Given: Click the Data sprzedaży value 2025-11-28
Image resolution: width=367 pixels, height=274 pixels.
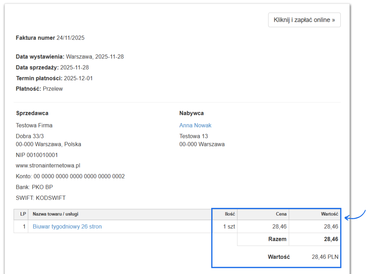Looking at the screenshot, I should tap(74, 68).
